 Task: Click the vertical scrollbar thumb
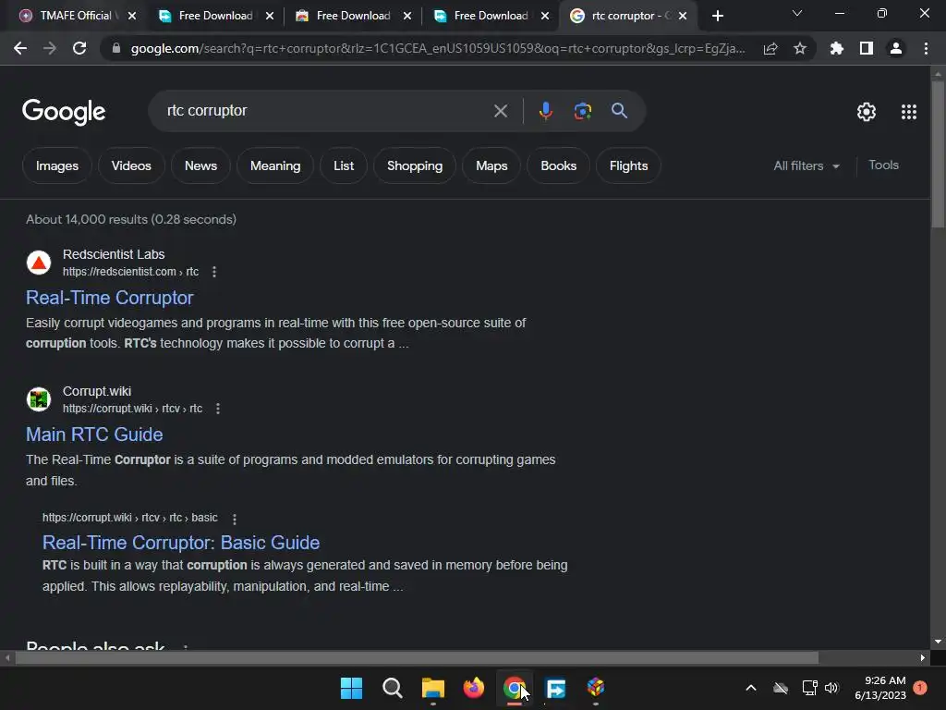pyautogui.click(x=938, y=154)
